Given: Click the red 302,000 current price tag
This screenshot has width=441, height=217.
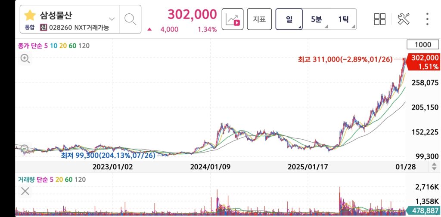Looking at the screenshot, I should 425,62.
